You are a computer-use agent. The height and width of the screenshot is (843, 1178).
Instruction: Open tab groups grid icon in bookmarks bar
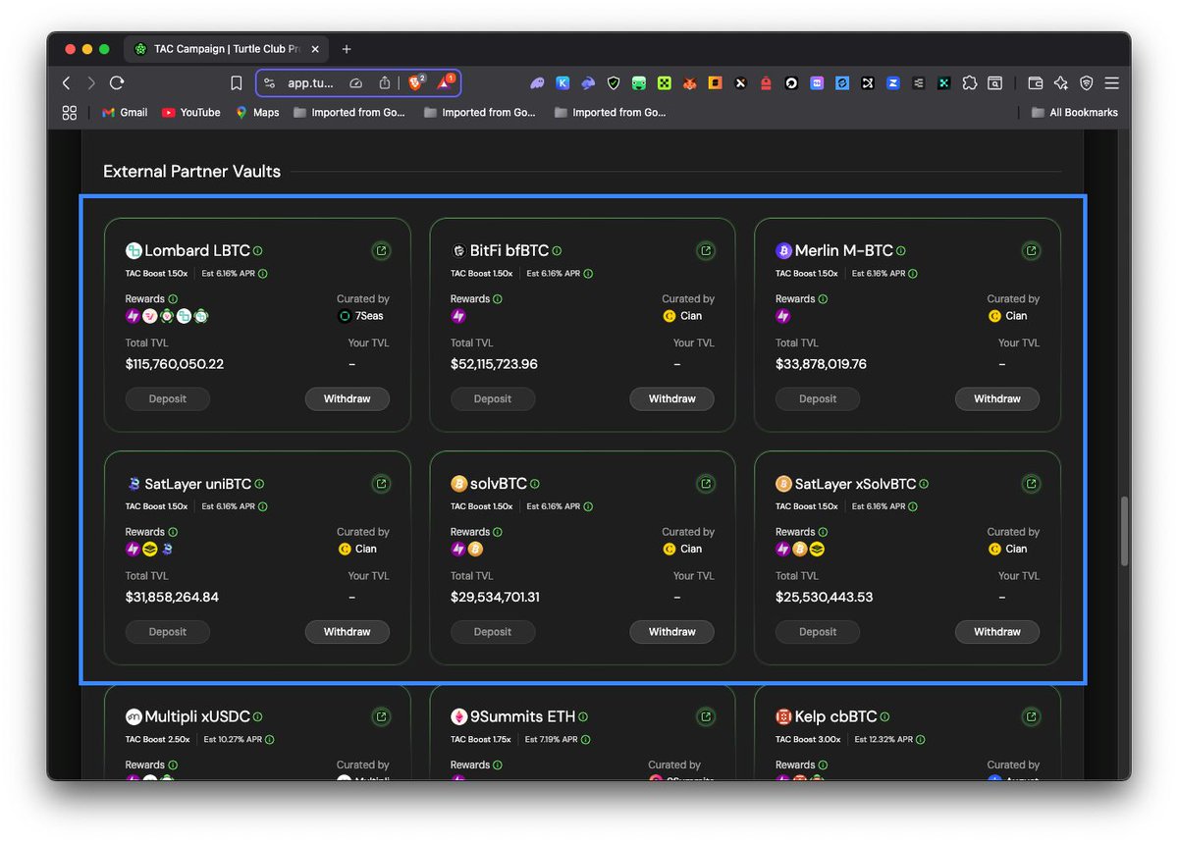pyautogui.click(x=69, y=113)
